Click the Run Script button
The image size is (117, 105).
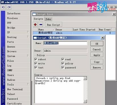pyautogui.click(x=54, y=25)
